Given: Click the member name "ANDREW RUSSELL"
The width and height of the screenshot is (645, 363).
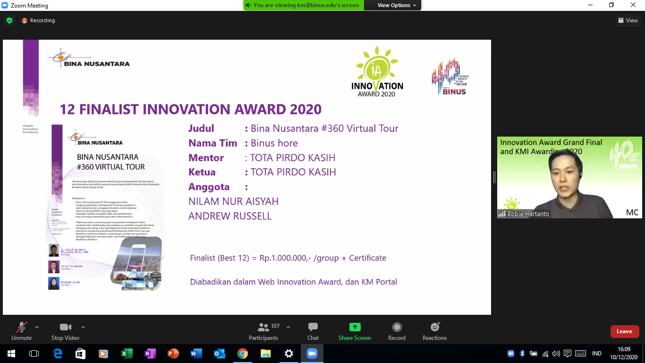Looking at the screenshot, I should (230, 216).
